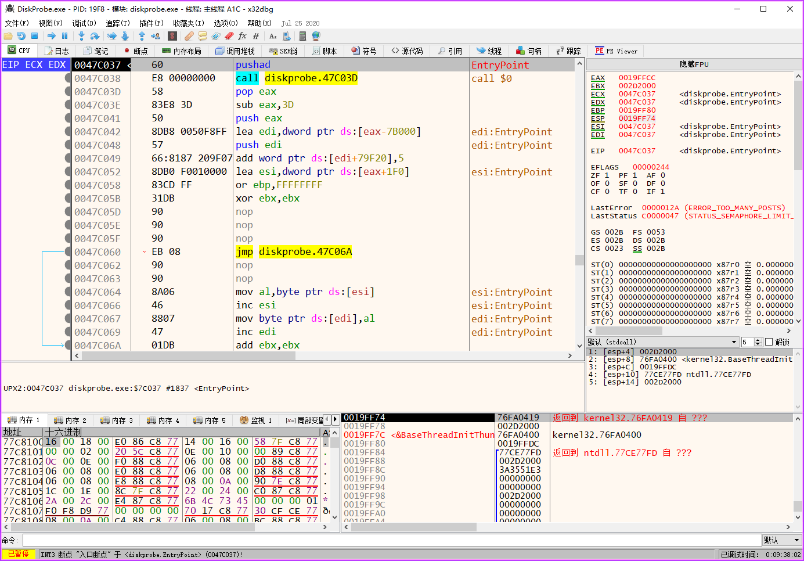This screenshot has height=561, width=804.
Task: Increase argument count with stepper up arrow
Action: [758, 340]
